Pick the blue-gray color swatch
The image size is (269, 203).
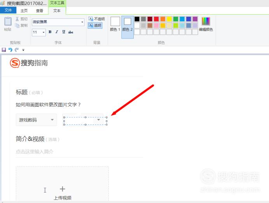pyautogui.click(x=189, y=25)
